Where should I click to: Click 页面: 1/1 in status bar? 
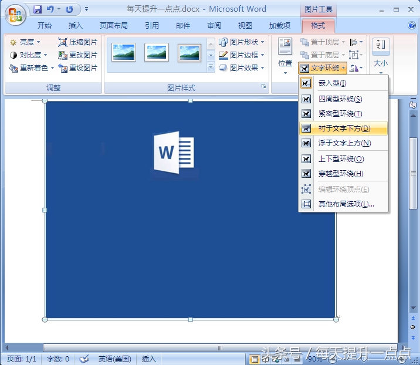[22, 359]
